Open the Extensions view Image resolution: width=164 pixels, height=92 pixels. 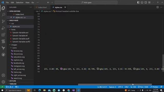click(x=3, y=35)
